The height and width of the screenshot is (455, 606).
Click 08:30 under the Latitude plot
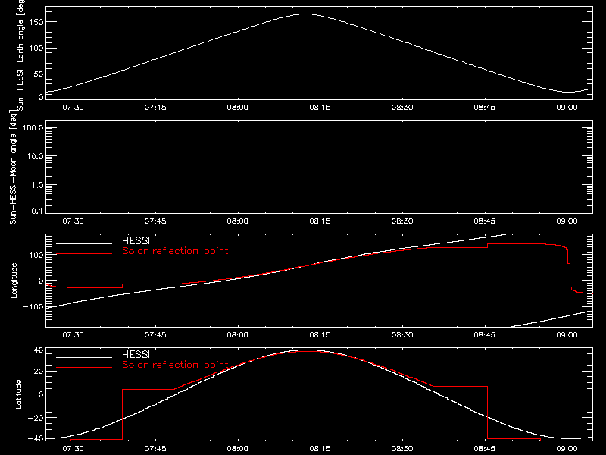402,448
